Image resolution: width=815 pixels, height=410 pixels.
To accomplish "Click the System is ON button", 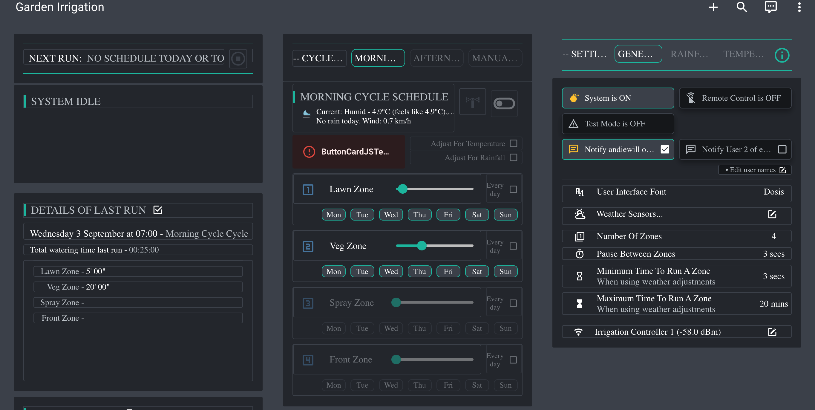I will (x=618, y=98).
